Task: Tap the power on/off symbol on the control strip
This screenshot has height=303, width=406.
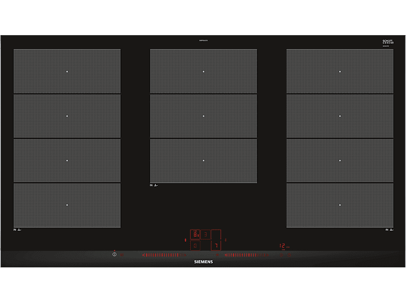Action: click(x=114, y=254)
